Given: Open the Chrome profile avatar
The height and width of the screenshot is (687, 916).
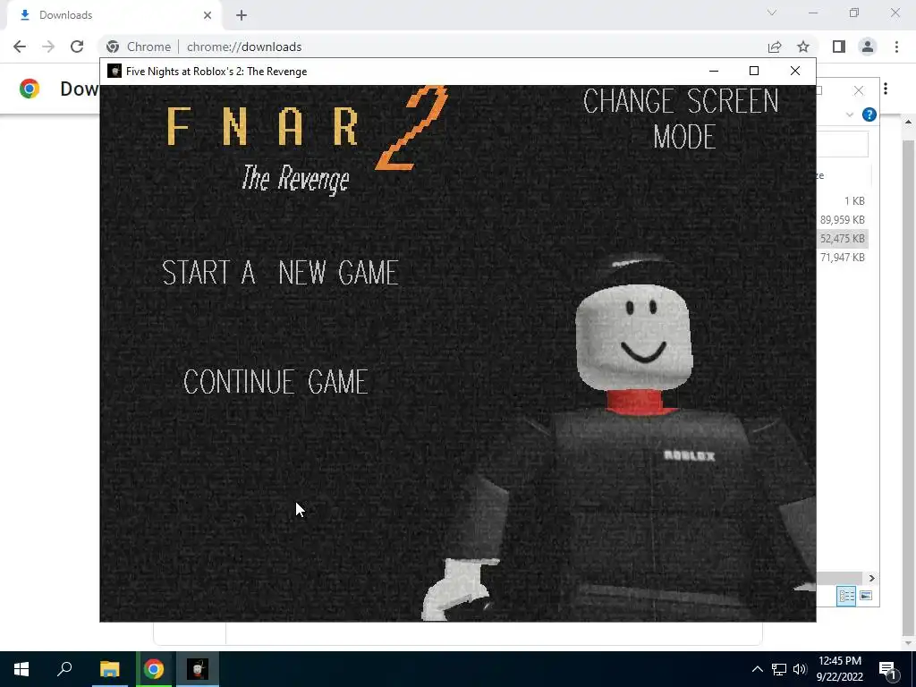Looking at the screenshot, I should pos(868,47).
